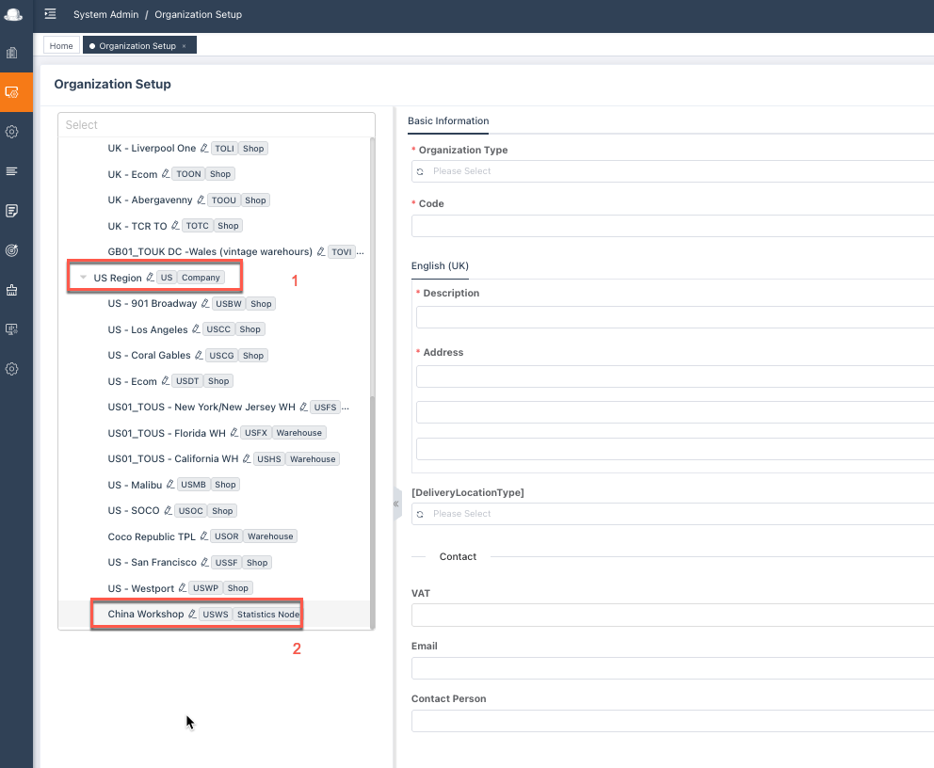Click System Admin in the breadcrumb
This screenshot has height=768, width=934.
click(105, 14)
